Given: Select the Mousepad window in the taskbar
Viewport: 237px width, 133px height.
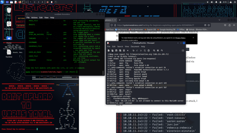Looking at the screenshot, I should 52,2.
